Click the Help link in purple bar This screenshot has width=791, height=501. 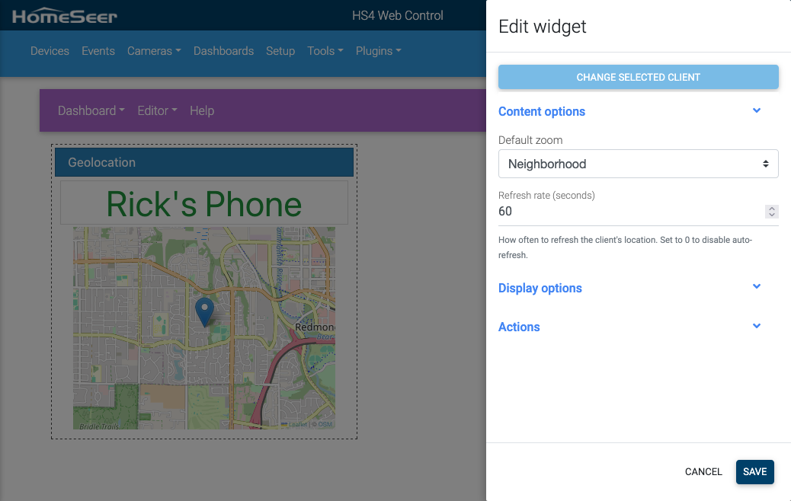(202, 110)
